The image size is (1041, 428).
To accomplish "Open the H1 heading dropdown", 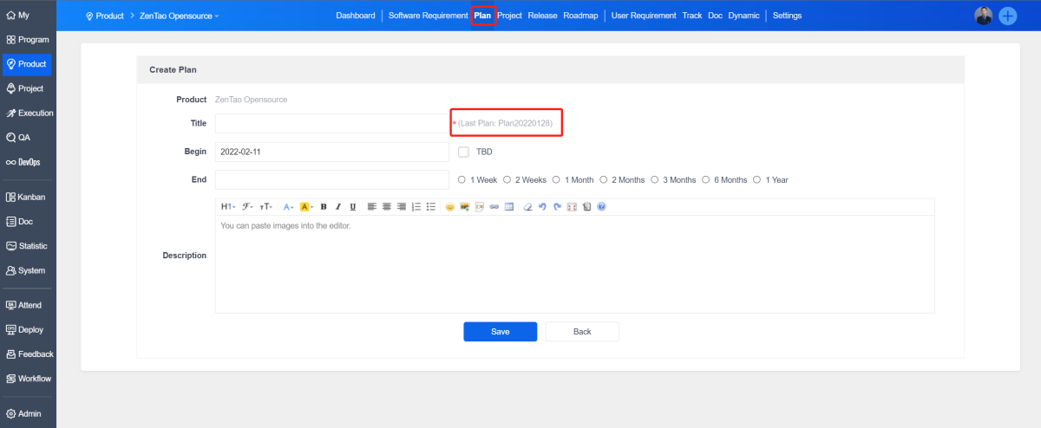I will click(x=227, y=207).
